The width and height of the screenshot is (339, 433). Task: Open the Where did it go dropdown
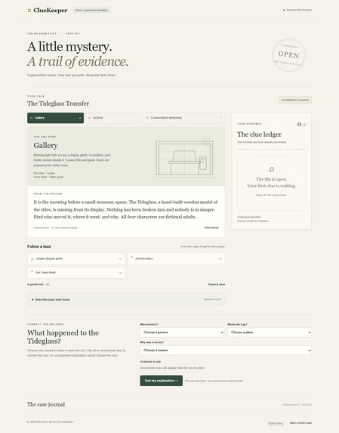(x=270, y=332)
